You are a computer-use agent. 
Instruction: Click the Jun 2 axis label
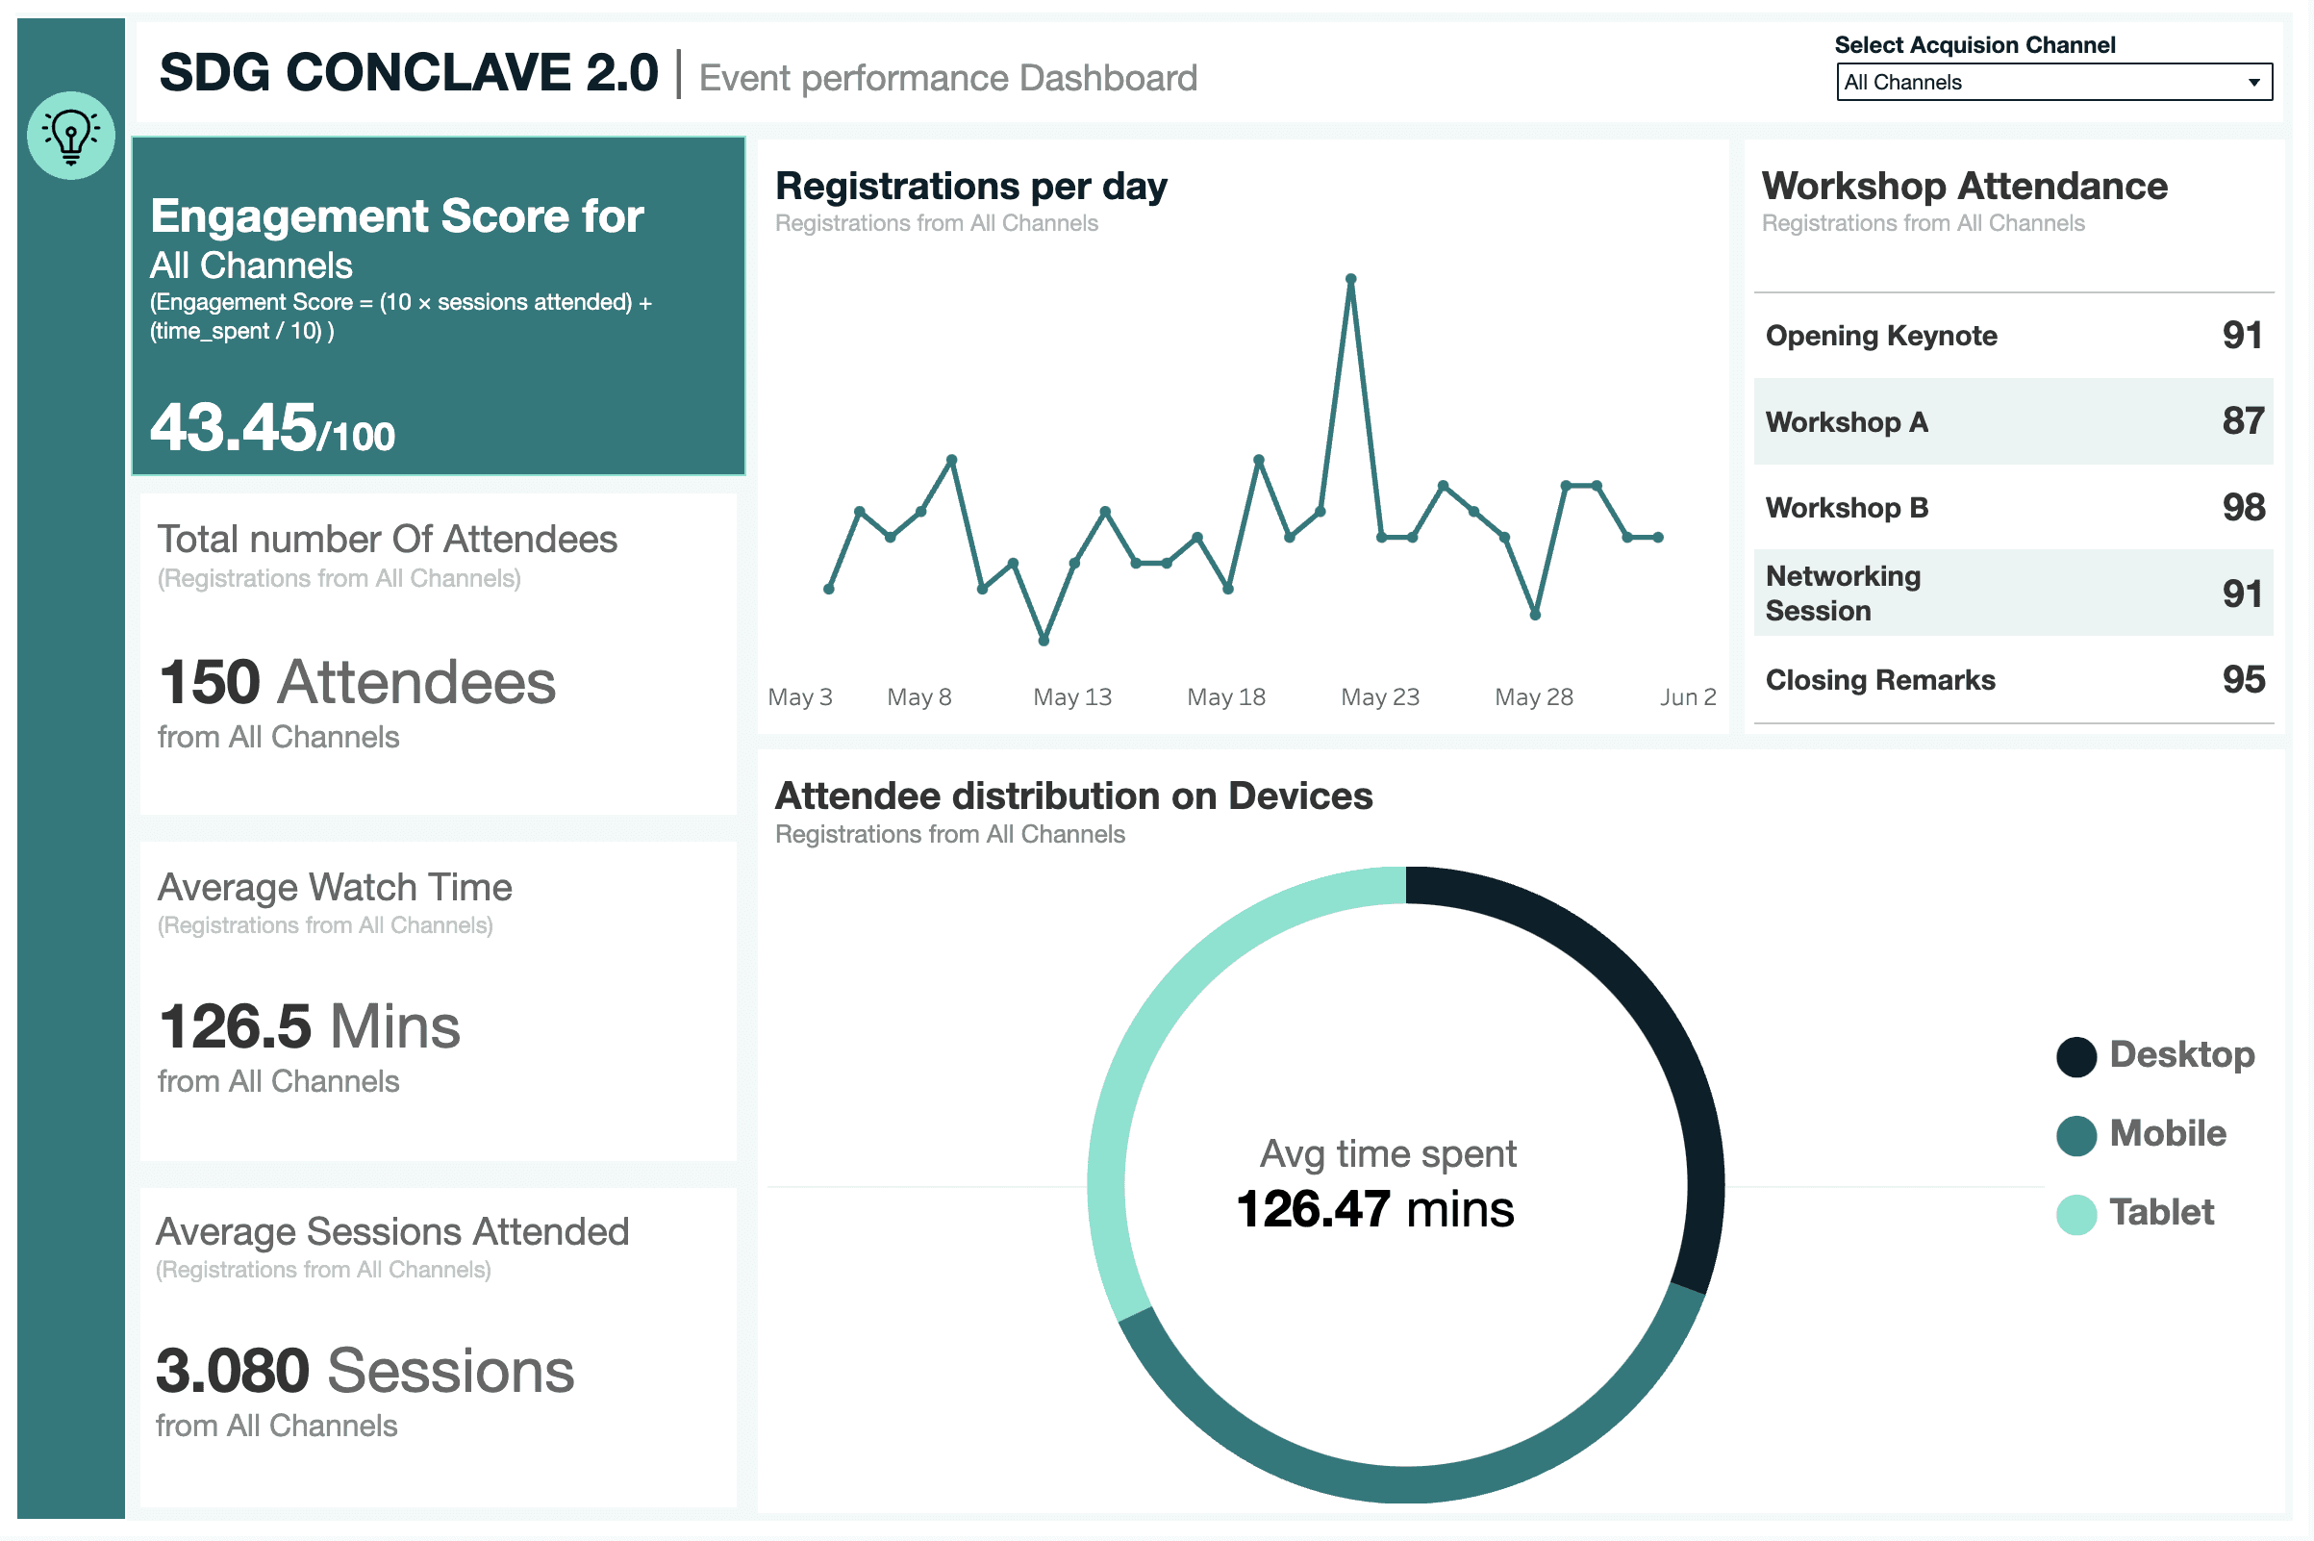point(1688,696)
